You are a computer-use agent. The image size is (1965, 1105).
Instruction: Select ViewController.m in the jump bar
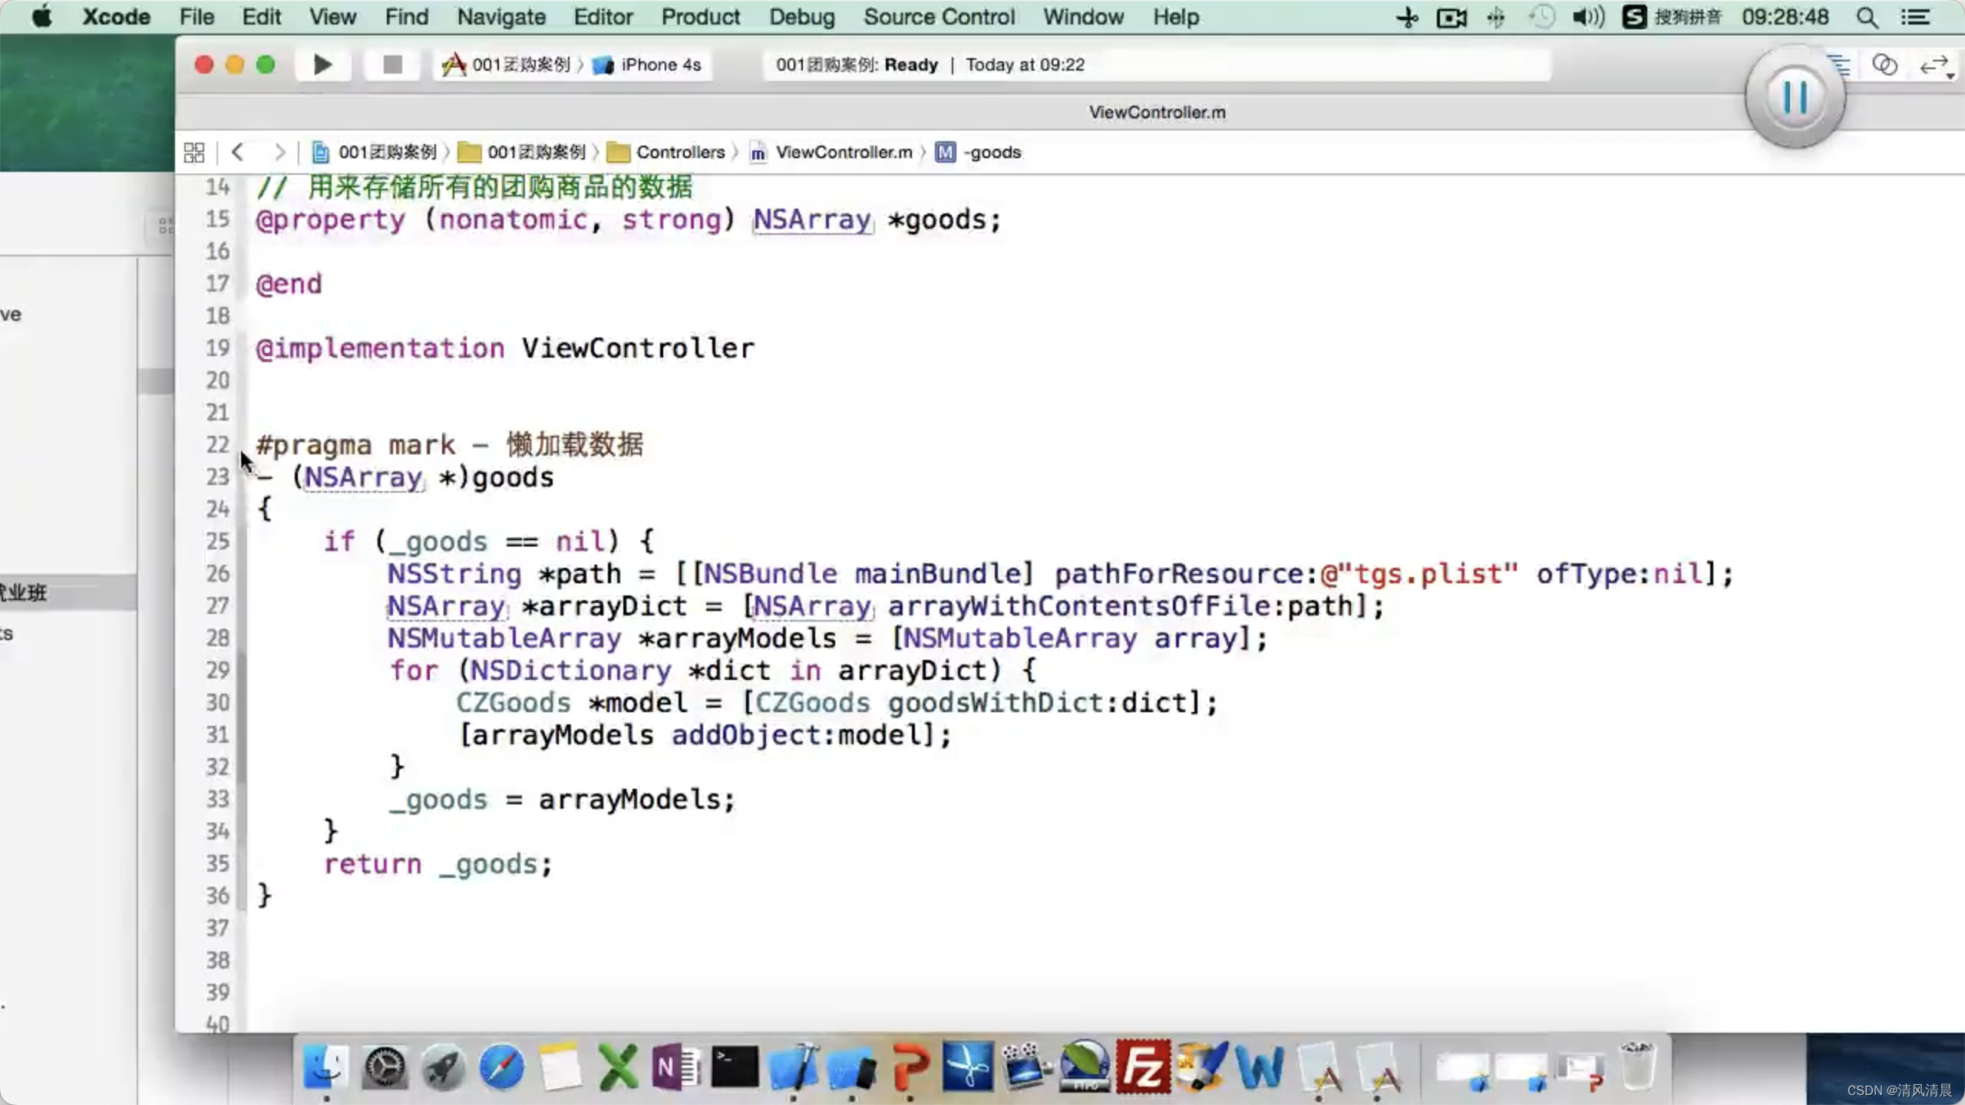pos(843,153)
